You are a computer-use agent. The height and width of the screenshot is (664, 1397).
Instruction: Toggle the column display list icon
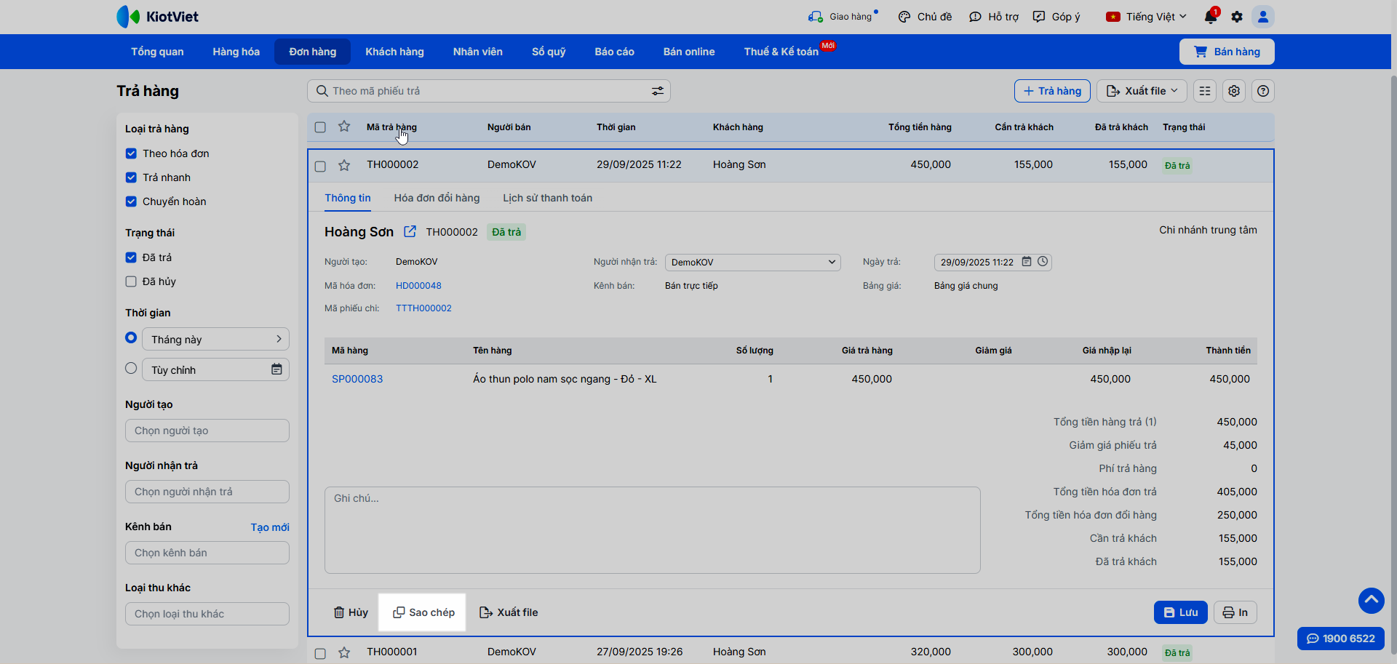(x=1205, y=91)
